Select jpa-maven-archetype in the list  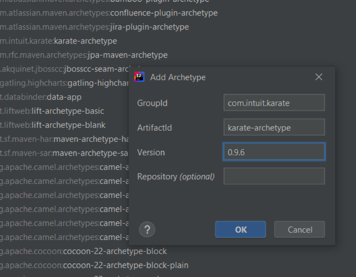pos(84,55)
